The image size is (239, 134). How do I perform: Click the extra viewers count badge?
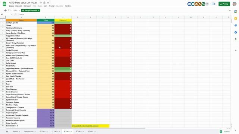tap(207, 4)
